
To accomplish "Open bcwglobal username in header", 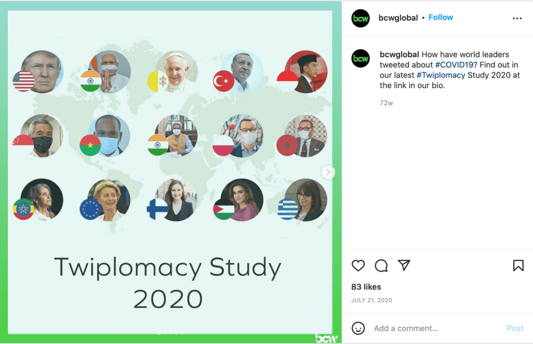I will 398,18.
